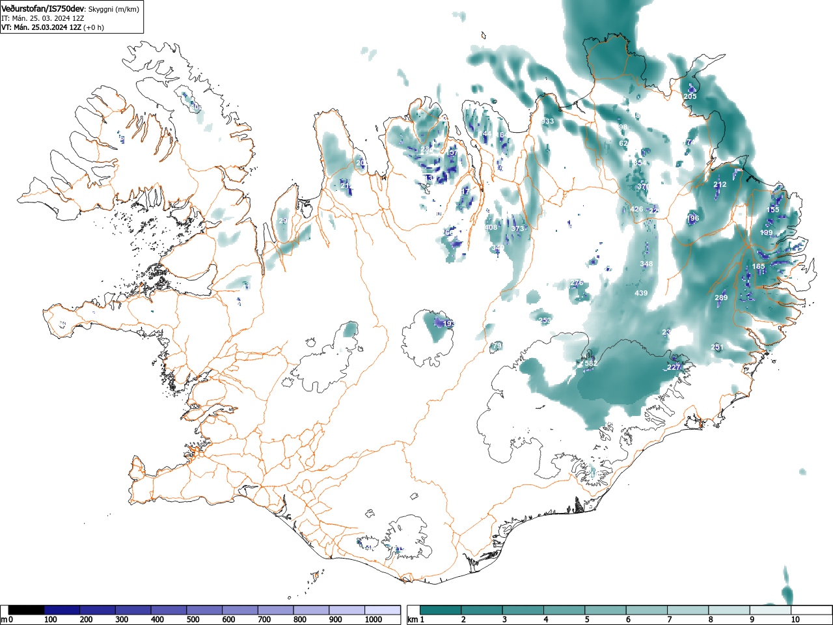Click the '6' label on the kilometer legend
The image size is (833, 625).
(628, 620)
